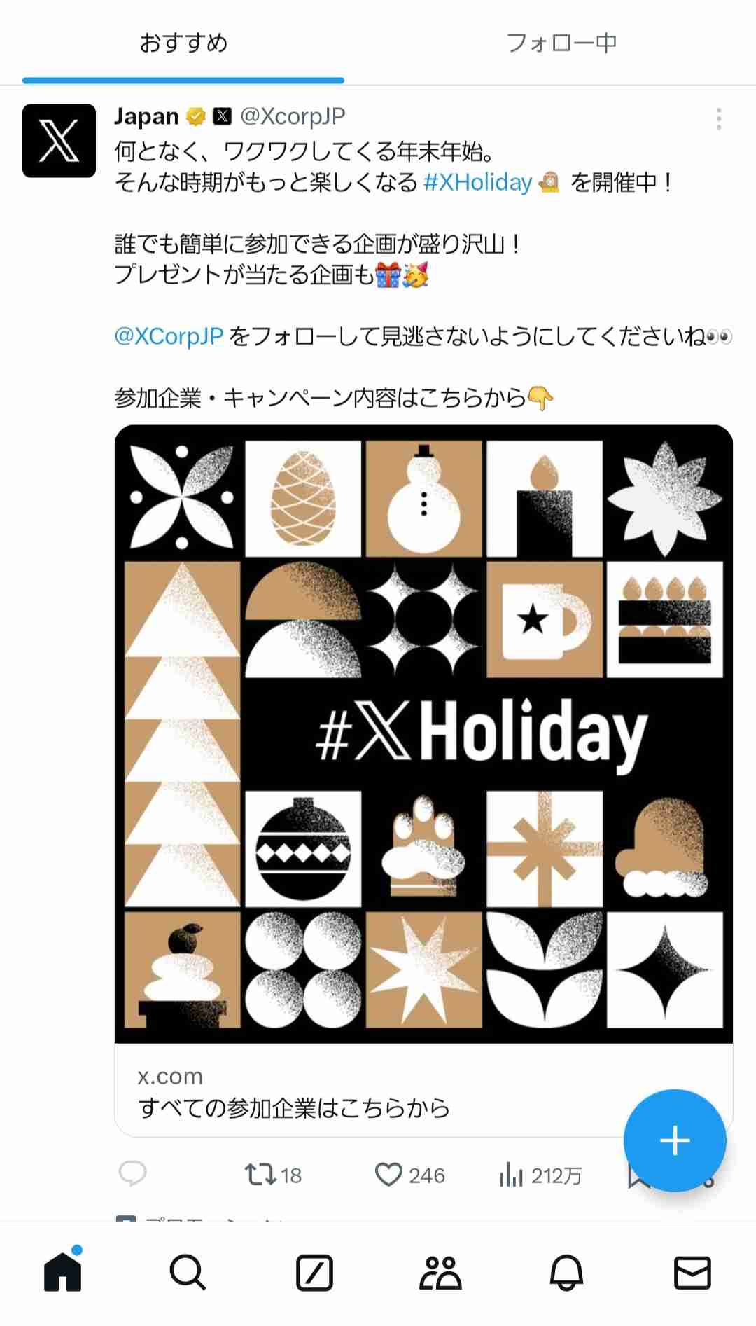Screen dimensions: 756x1326
Task: Open the @XcorpJP account handle
Action: [293, 116]
